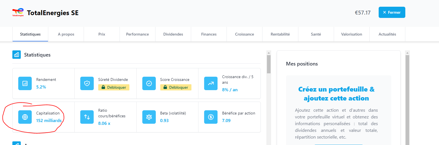Screen dimensions: 439x145
Task: Click the TotalEnergies logo icon
Action: 18,12
